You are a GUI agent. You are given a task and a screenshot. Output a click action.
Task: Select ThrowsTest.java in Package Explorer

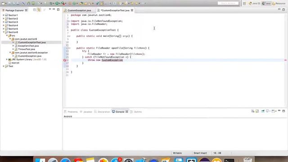click(27, 49)
